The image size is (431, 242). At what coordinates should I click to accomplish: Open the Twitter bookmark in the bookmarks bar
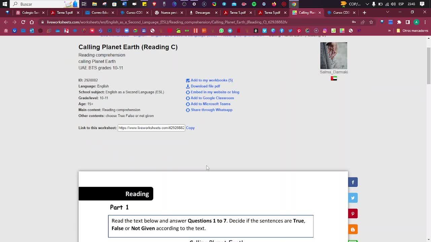click(290, 31)
